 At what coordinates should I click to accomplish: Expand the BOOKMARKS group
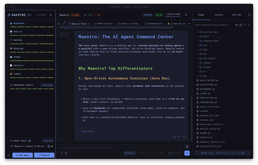[8, 23]
